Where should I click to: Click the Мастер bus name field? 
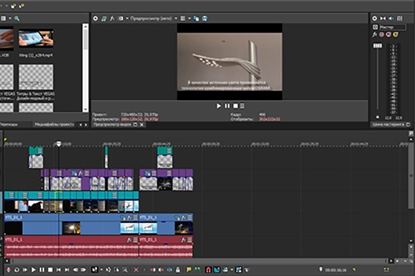(392, 27)
